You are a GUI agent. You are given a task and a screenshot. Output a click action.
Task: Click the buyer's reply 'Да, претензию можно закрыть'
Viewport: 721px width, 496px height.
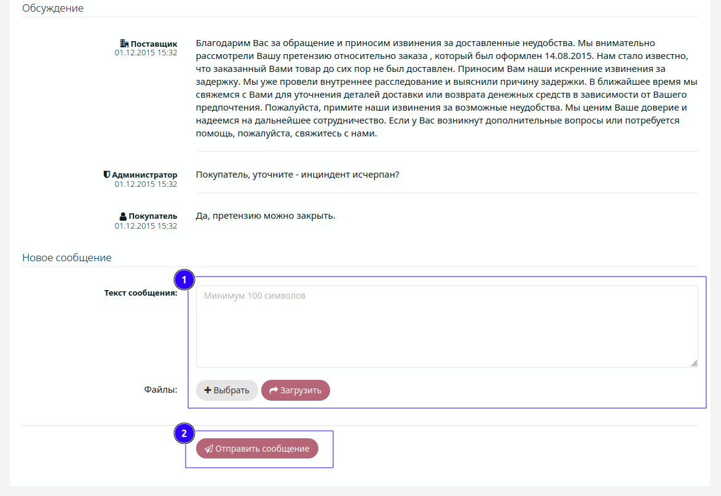266,216
